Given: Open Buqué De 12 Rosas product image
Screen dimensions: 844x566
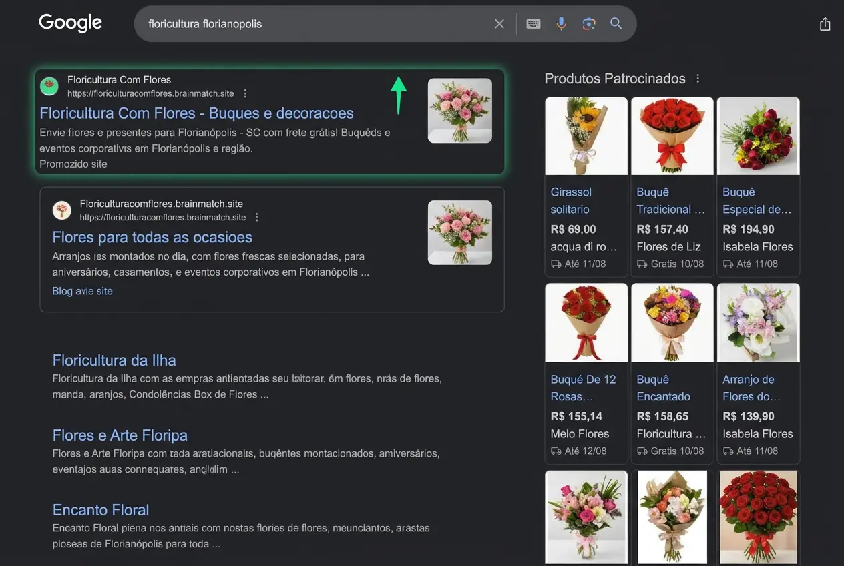Looking at the screenshot, I should coord(586,323).
